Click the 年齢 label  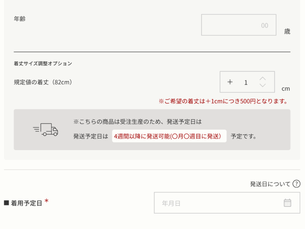tap(20, 19)
